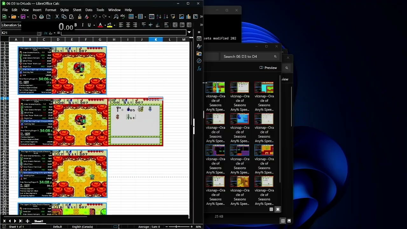
Task: Open the sidebar Styles deck
Action: click(x=199, y=46)
